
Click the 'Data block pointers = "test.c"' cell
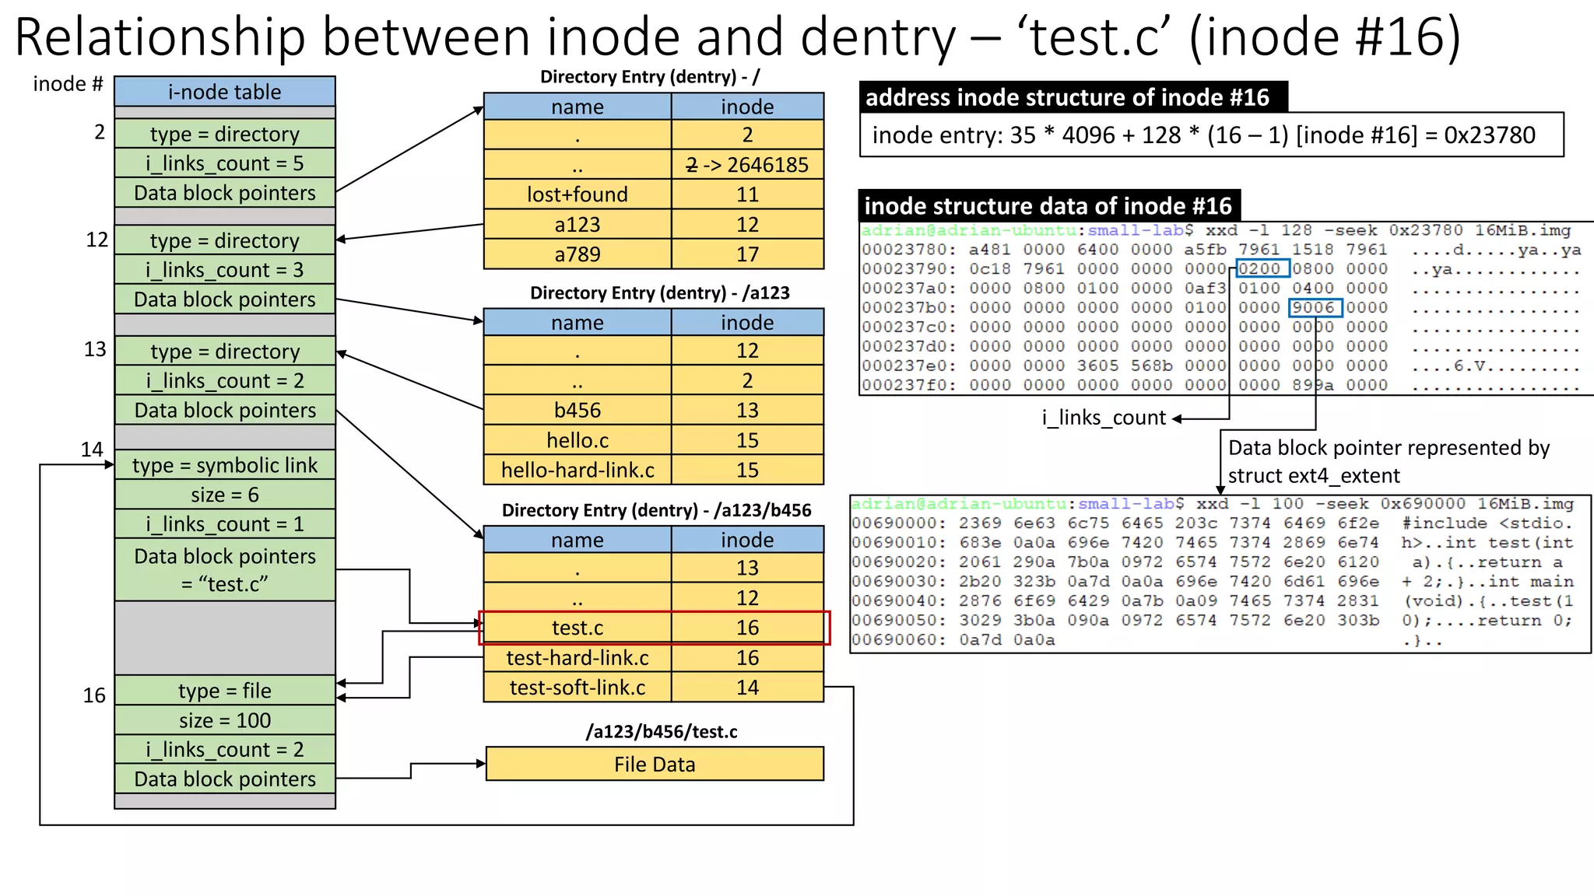pos(224,569)
